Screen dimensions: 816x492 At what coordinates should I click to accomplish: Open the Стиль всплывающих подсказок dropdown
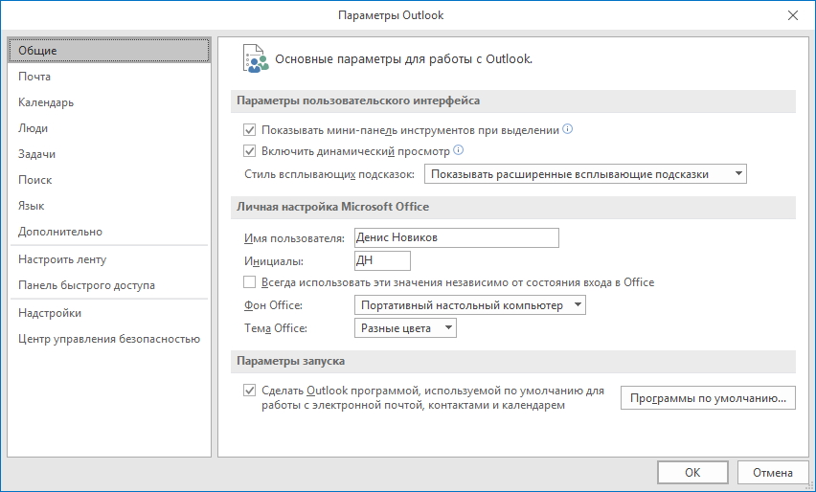[585, 174]
